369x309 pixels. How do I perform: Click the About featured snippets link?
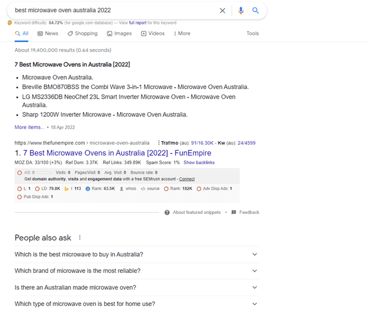coord(197,212)
